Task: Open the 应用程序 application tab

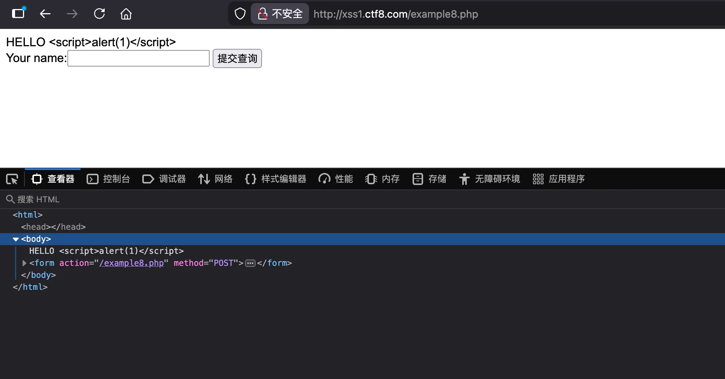Action: point(559,179)
